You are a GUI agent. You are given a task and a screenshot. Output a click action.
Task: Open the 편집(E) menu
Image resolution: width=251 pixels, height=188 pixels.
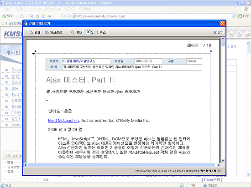[x=21, y=9]
